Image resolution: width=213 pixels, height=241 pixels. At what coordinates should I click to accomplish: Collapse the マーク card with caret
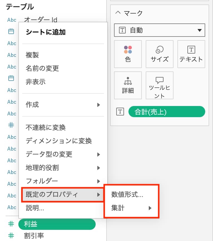118,13
